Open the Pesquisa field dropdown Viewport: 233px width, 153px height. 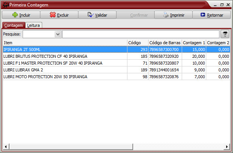[58, 34]
